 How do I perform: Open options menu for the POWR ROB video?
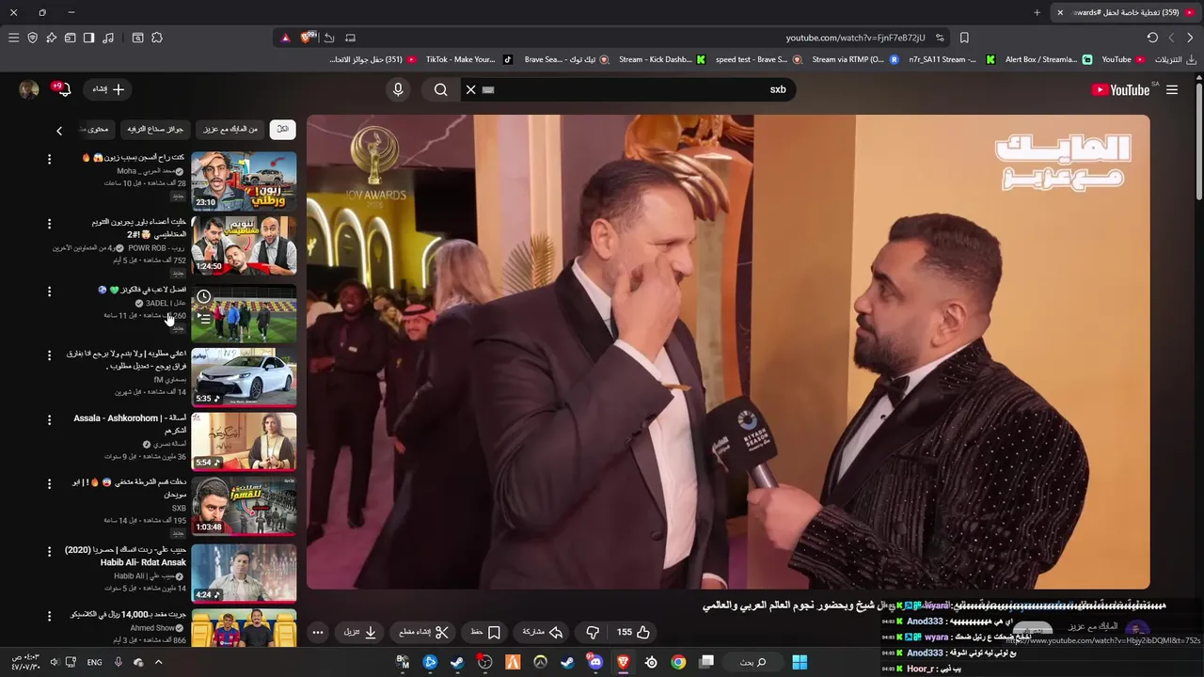point(49,224)
